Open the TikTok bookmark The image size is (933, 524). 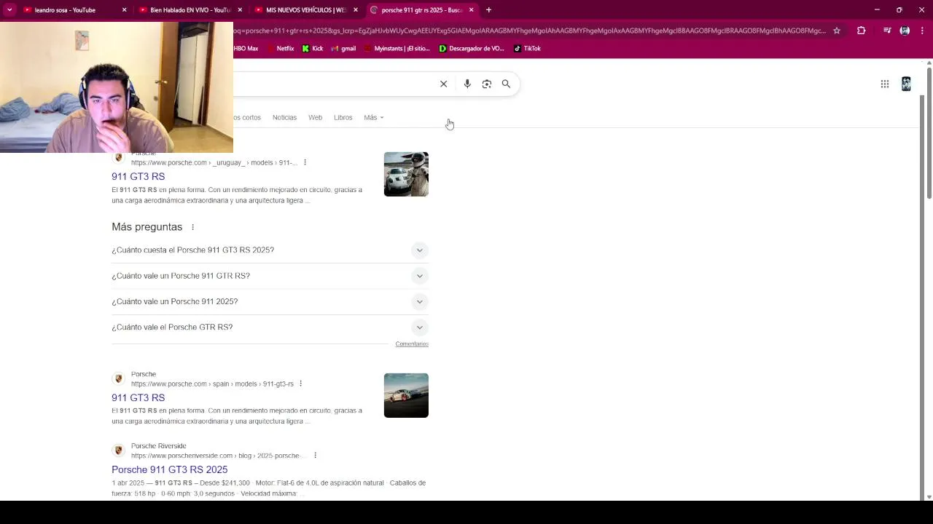[527, 49]
